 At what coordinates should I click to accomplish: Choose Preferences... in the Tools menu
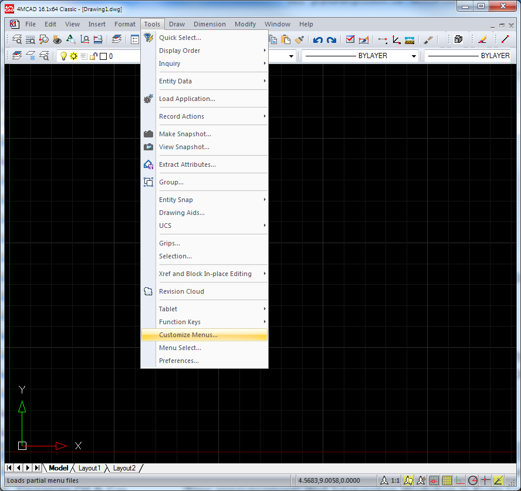coord(204,361)
